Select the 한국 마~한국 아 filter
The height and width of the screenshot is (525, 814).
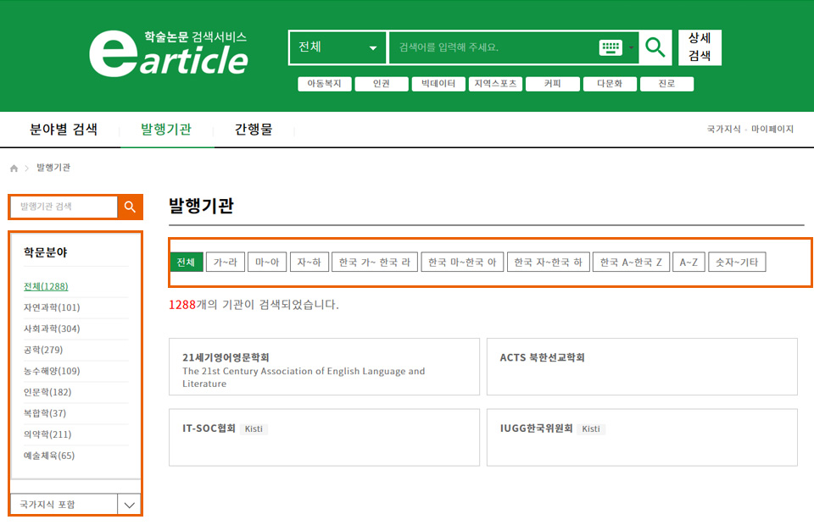(x=462, y=262)
